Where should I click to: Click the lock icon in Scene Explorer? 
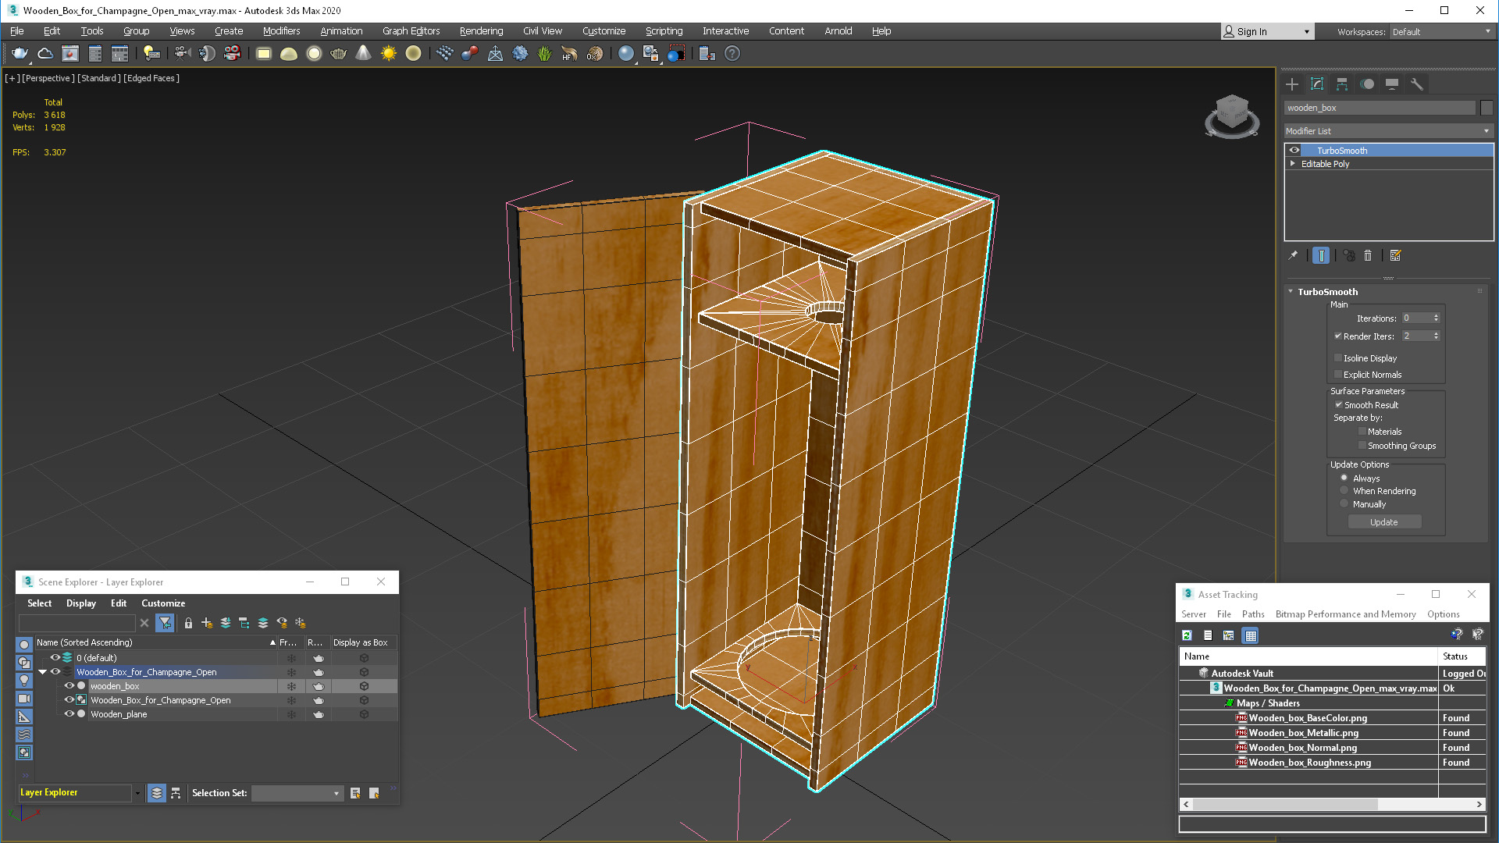coord(188,623)
